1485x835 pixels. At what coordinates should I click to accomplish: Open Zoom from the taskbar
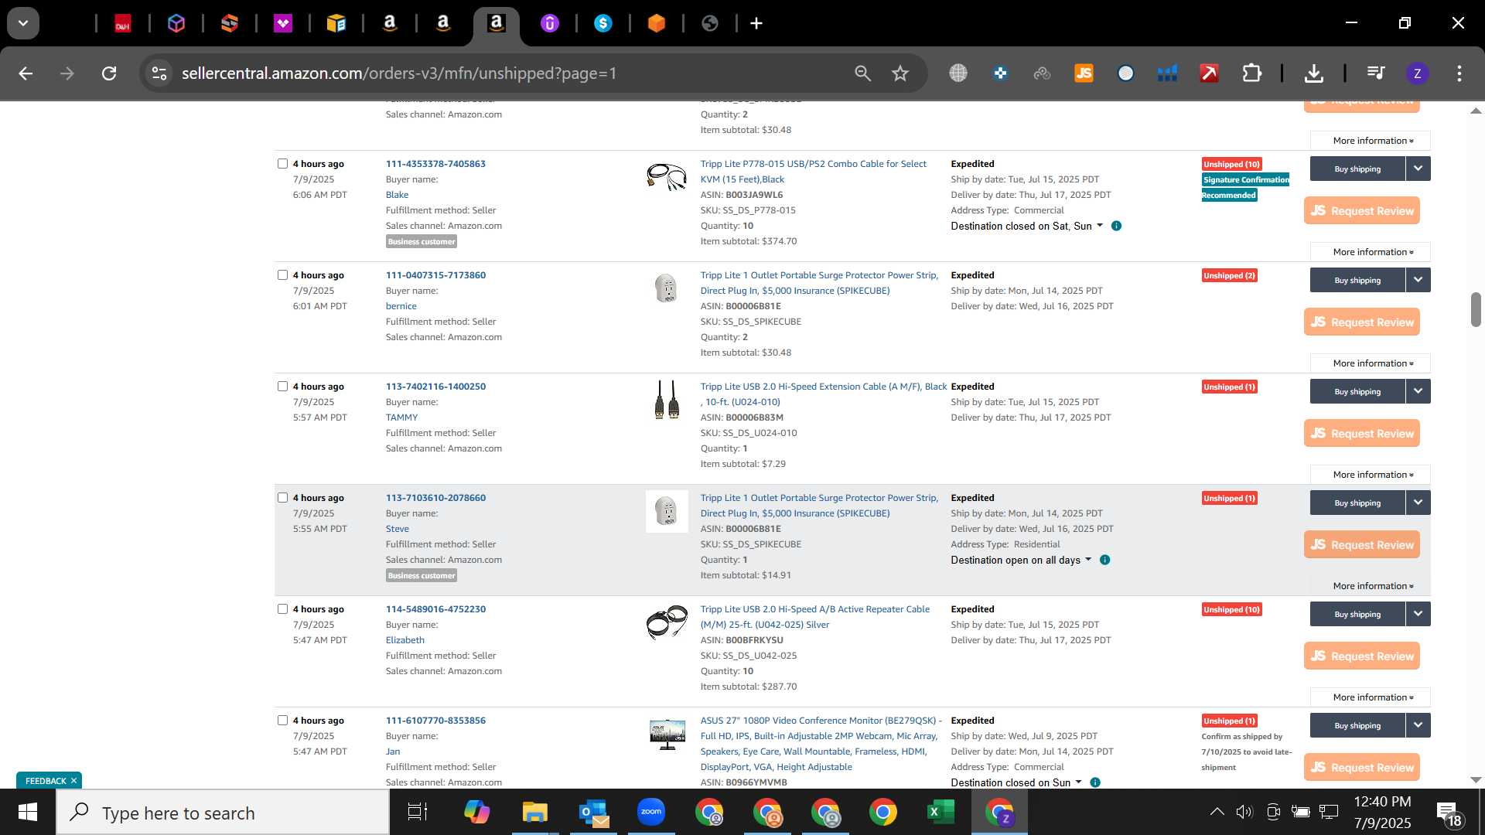click(x=651, y=813)
